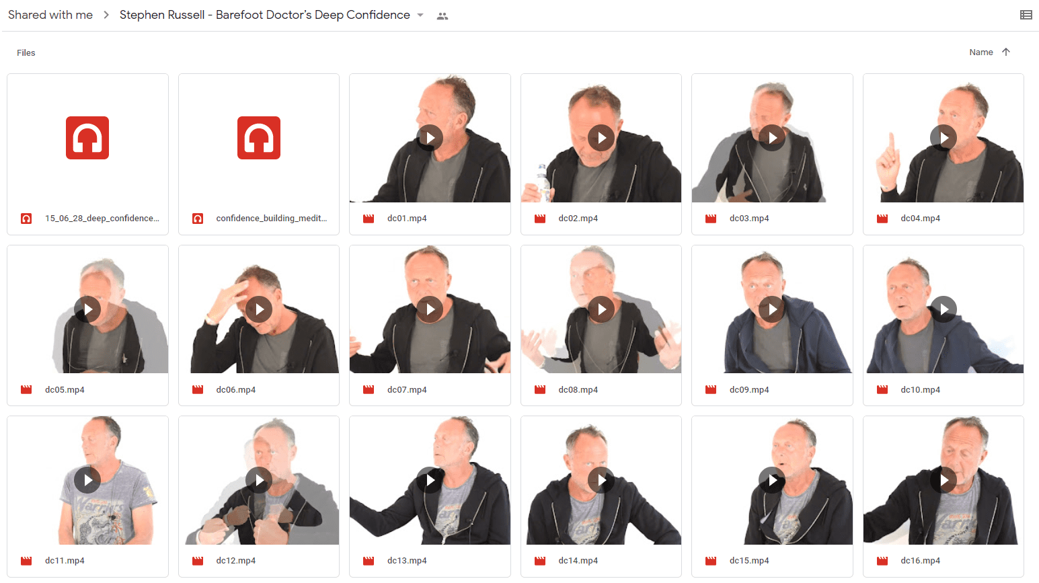Play the dc10.mp4 video thumbnail

[944, 309]
